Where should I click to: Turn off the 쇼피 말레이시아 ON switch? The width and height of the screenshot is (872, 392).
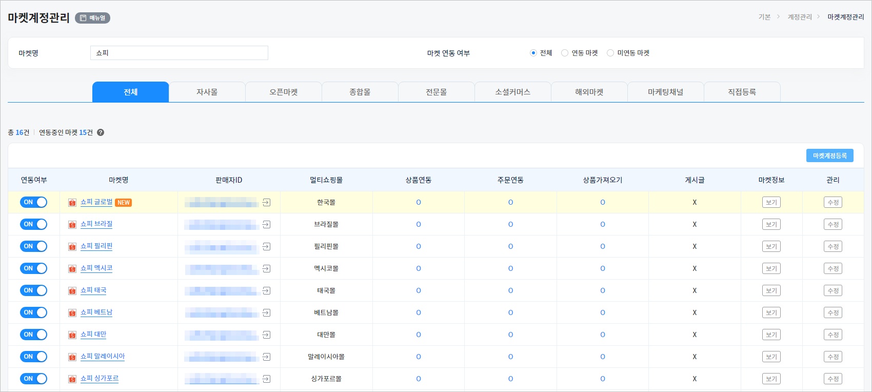coord(34,357)
